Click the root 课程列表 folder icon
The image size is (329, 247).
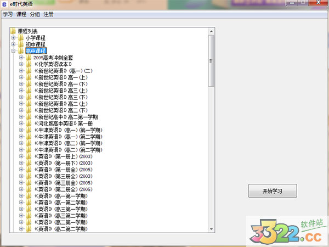(13, 31)
